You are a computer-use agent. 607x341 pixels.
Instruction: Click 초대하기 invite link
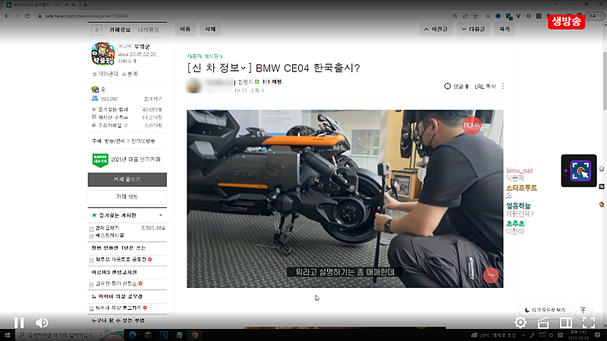coord(153,99)
